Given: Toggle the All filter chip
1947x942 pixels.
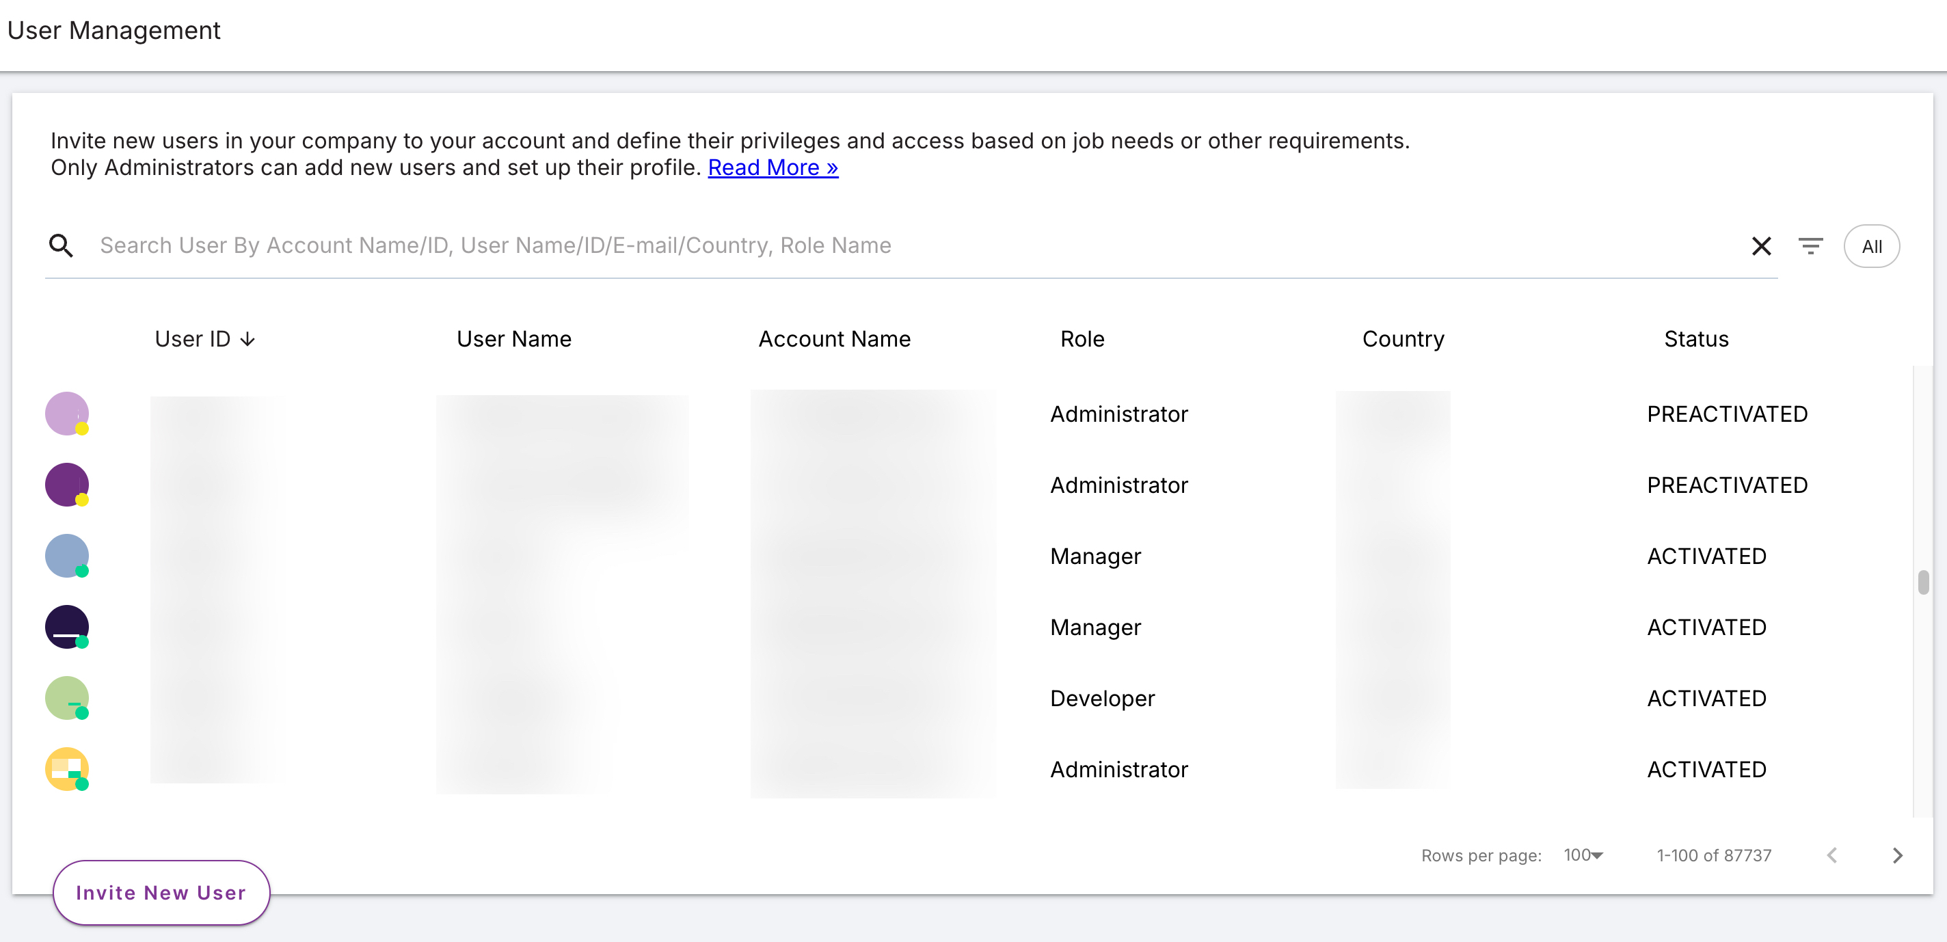Looking at the screenshot, I should pyautogui.click(x=1871, y=247).
